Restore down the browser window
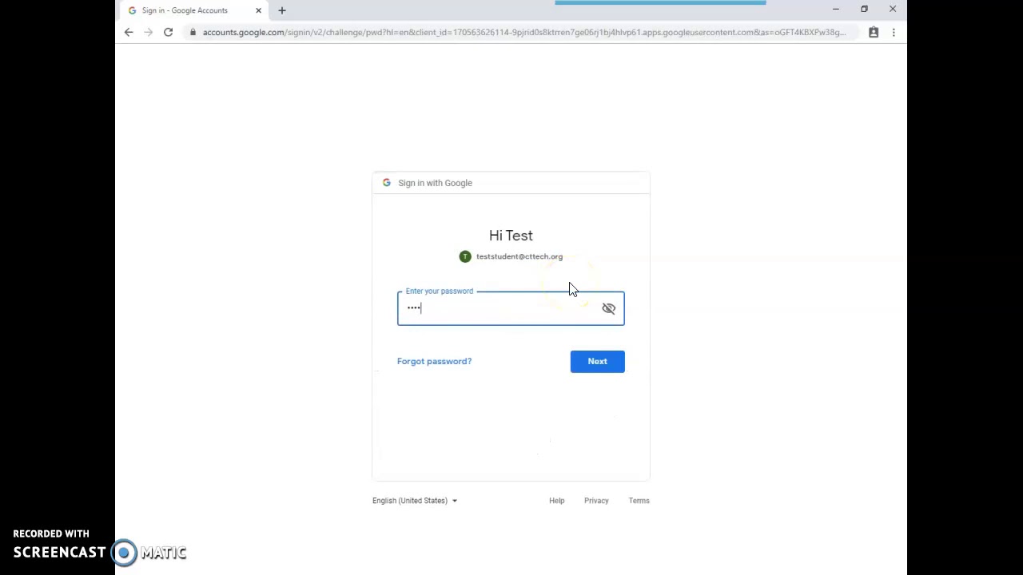Image resolution: width=1023 pixels, height=575 pixels. (x=864, y=10)
